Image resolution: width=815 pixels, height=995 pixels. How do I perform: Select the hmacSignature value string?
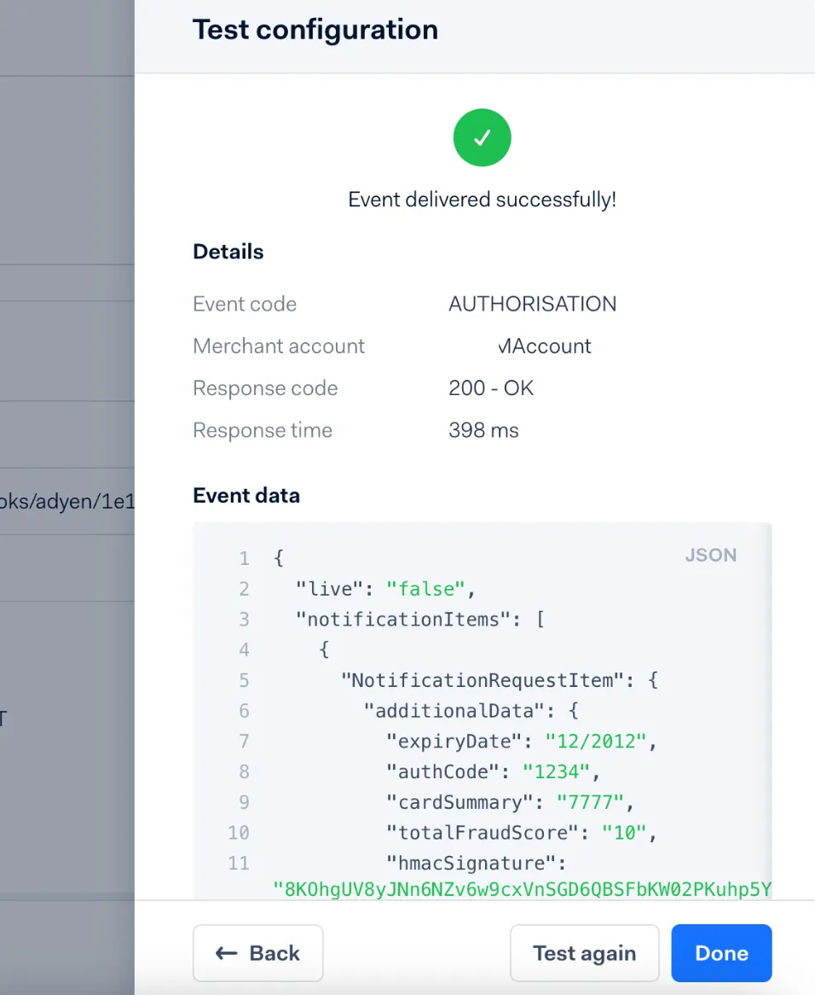pos(523,889)
